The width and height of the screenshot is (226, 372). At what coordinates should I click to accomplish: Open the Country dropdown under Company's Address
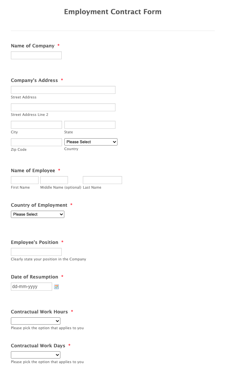coord(91,142)
